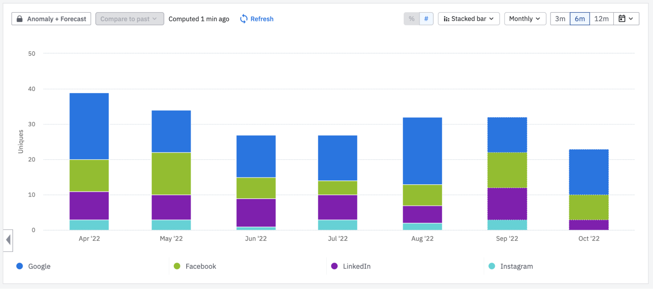Select the 3m time range
Screen dimensions: 653x289
click(x=560, y=19)
